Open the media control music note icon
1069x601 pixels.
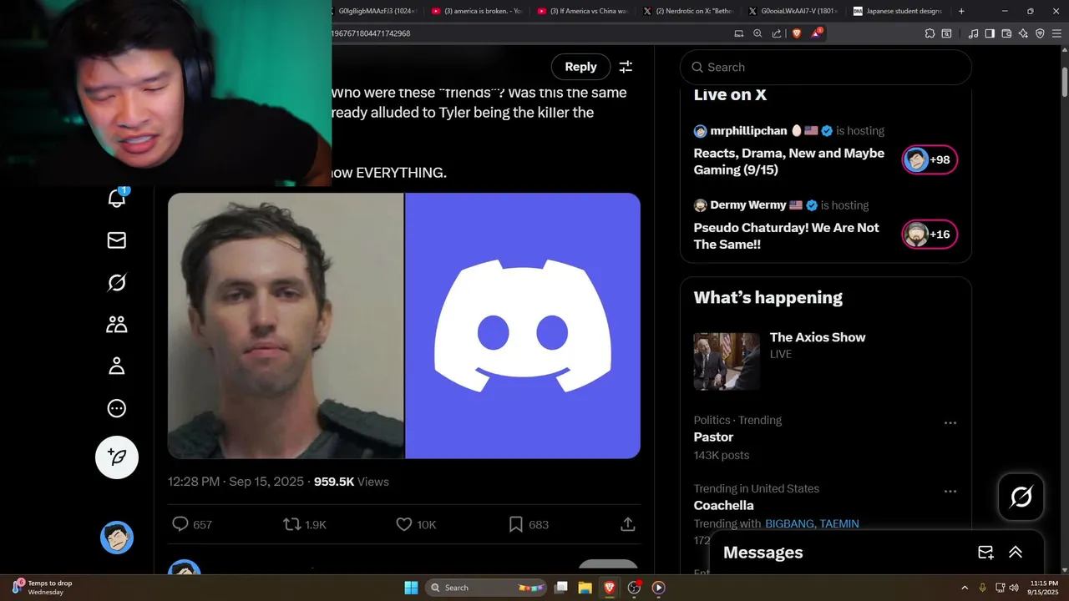tap(973, 33)
